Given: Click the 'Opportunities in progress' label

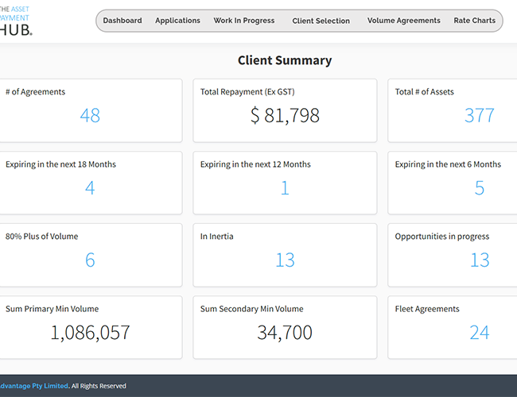Looking at the screenshot, I should [442, 237].
